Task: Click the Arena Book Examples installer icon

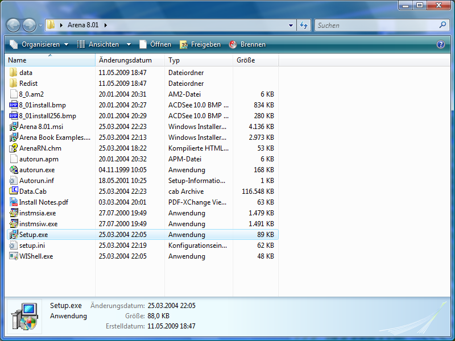Action: 13,137
